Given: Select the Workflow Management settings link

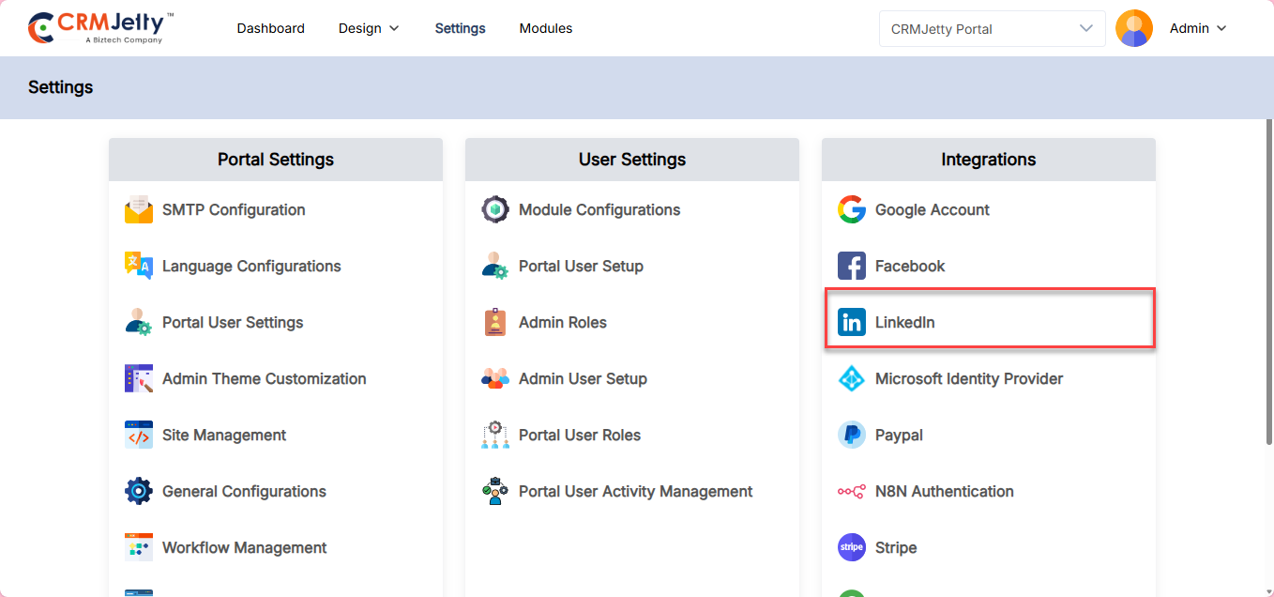Looking at the screenshot, I should (x=244, y=548).
